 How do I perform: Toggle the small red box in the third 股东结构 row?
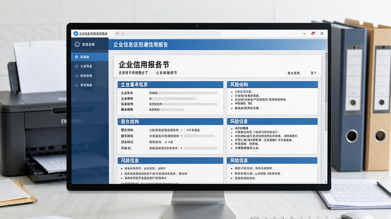tap(166, 142)
